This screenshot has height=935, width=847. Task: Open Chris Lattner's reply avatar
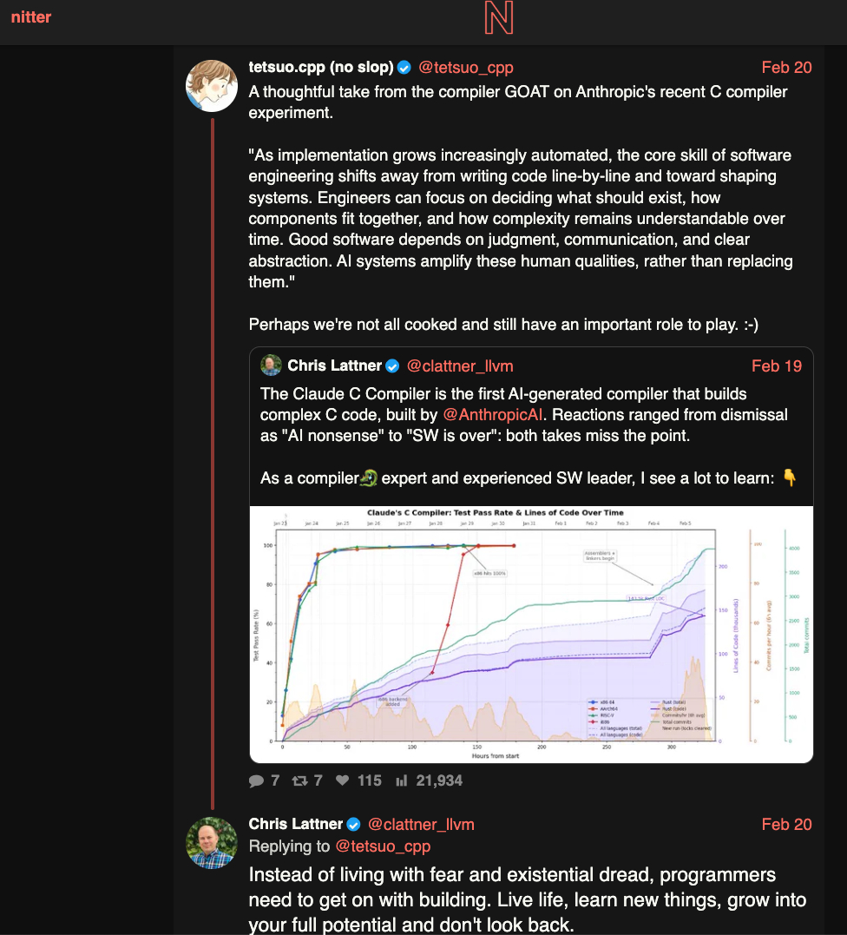point(212,843)
